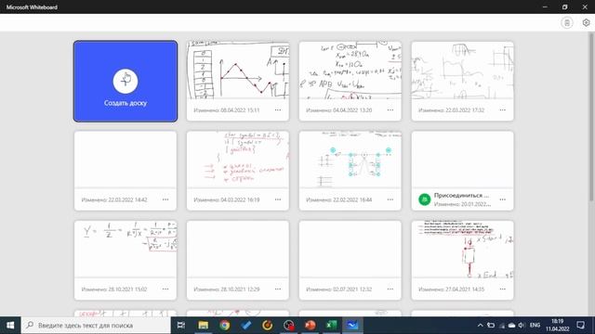Expand options menu for board 22.03.2022 17:32

click(x=502, y=110)
